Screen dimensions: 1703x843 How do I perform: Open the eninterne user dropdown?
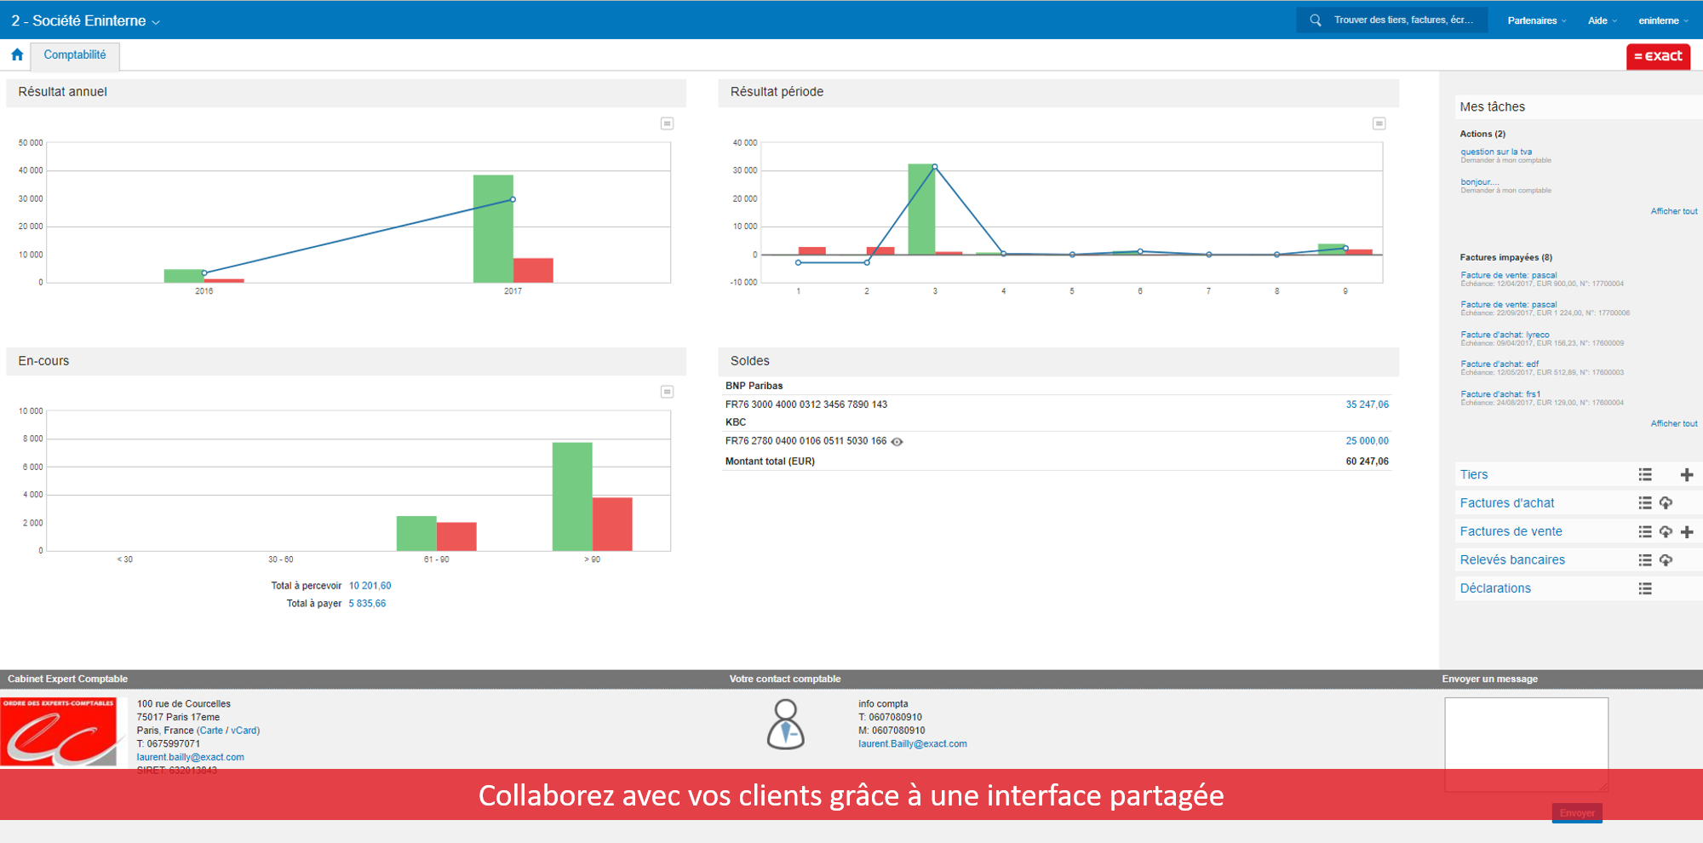pyautogui.click(x=1663, y=20)
